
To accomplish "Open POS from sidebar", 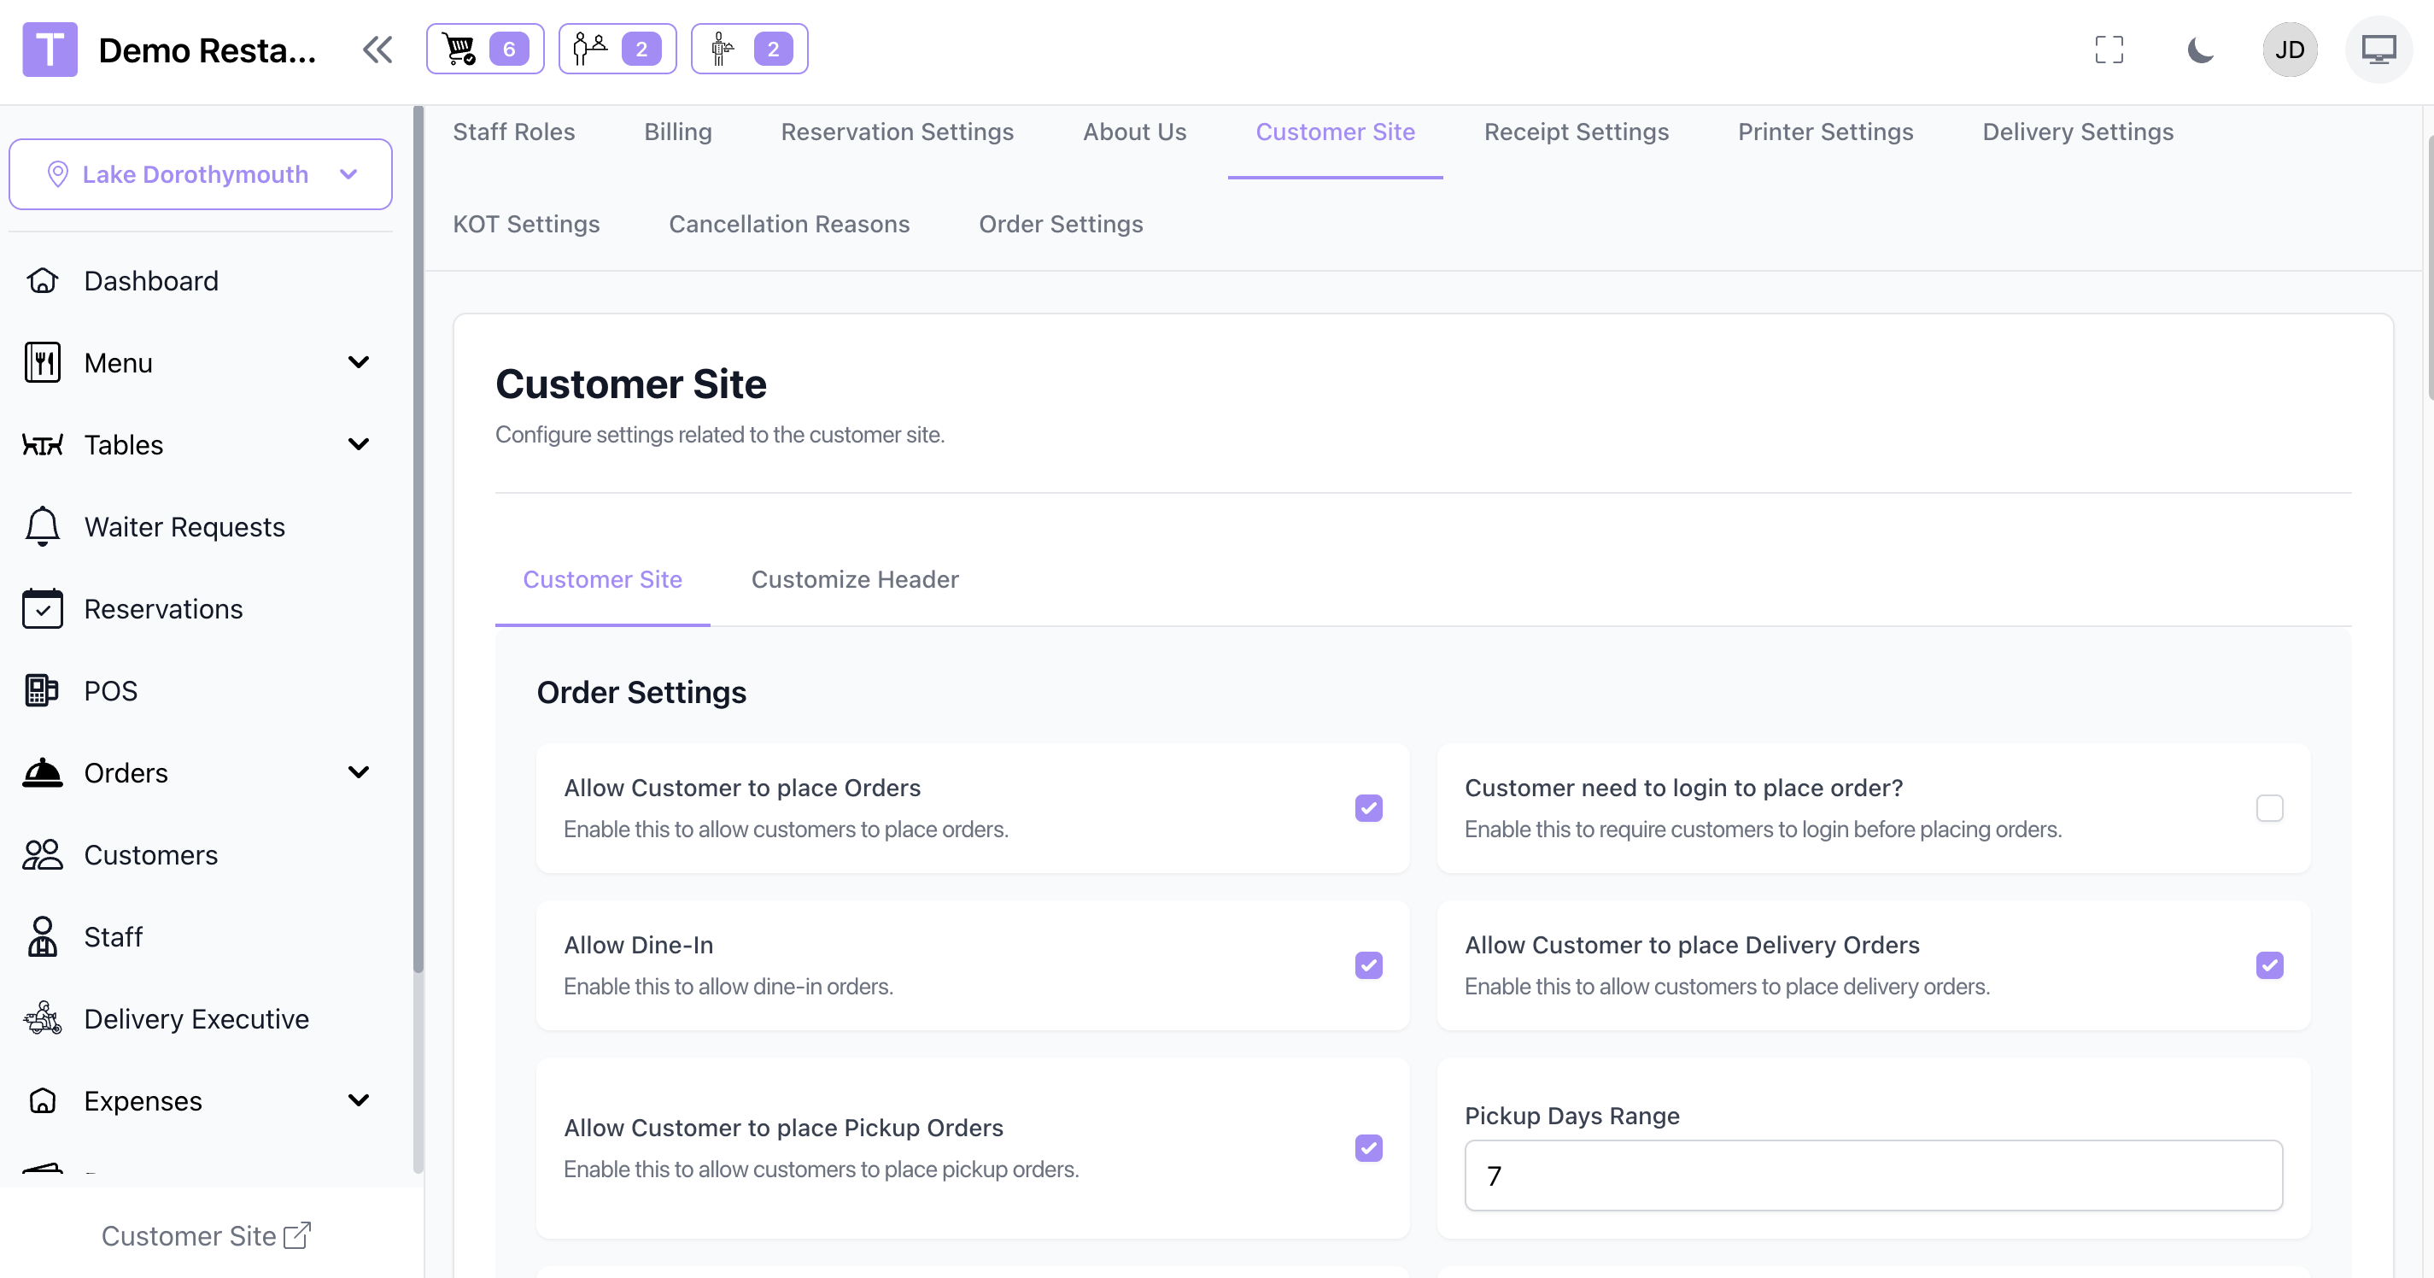I will pyautogui.click(x=110, y=691).
